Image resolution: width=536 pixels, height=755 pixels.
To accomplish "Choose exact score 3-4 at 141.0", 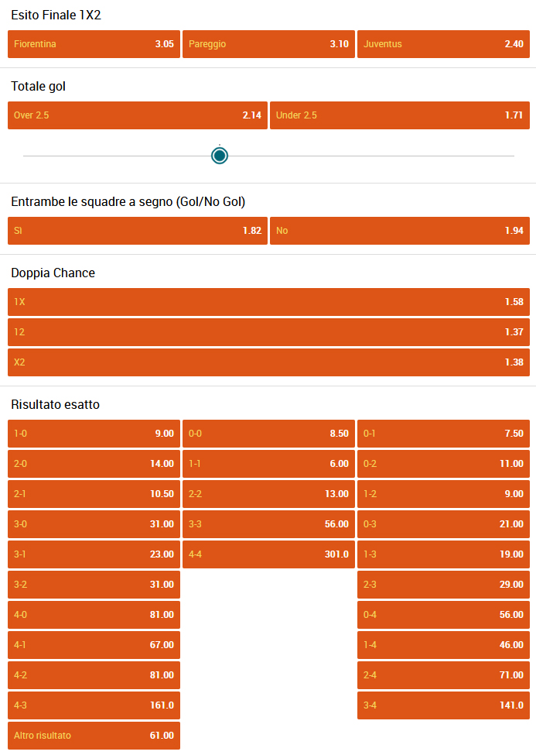I will tap(443, 705).
